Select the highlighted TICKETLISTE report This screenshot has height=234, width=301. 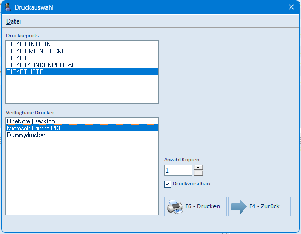(82, 72)
